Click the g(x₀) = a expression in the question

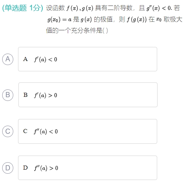click(x=59, y=20)
